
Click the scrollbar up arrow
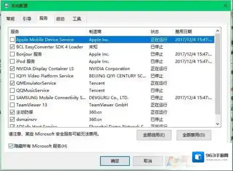[x=218, y=31]
